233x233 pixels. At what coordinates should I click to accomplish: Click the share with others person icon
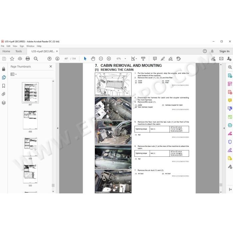click(229, 59)
